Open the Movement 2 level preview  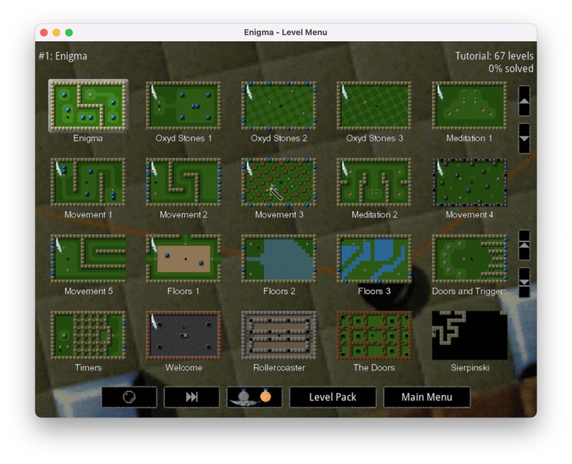point(183,183)
